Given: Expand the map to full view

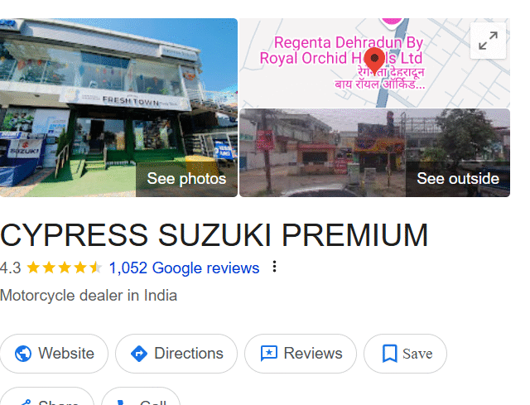Looking at the screenshot, I should pyautogui.click(x=488, y=41).
